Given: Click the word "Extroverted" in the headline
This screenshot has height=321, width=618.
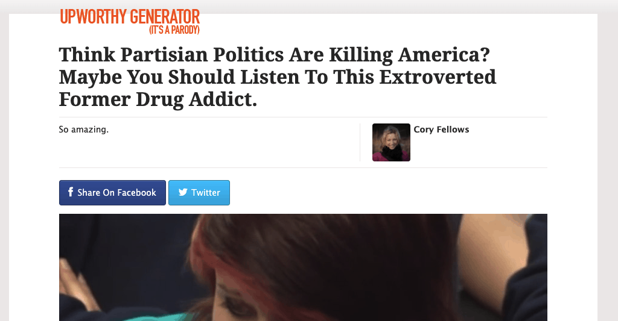Looking at the screenshot, I should [x=438, y=77].
